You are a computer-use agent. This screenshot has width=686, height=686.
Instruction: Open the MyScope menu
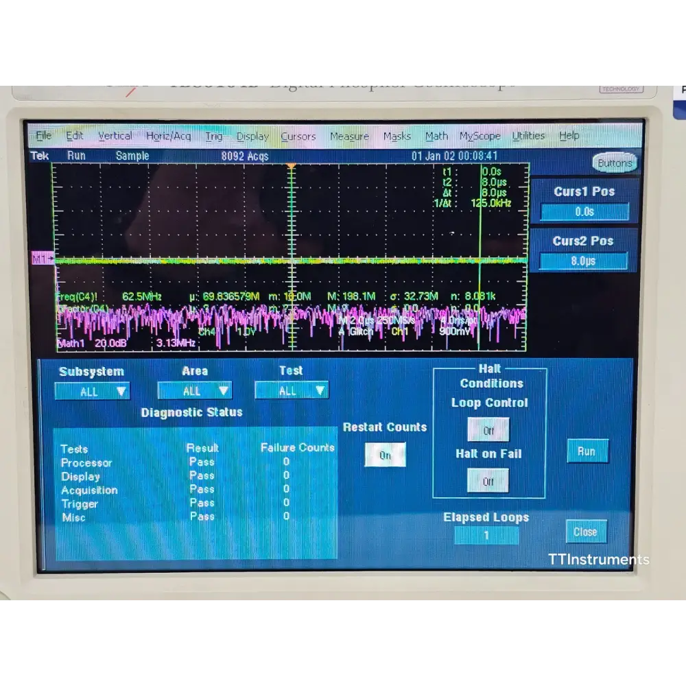click(480, 137)
